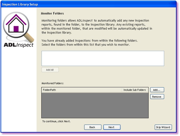Viewport: 180px width, 136px height.
Task: Click the 'To continue, click Next.' text
Action: click(56, 121)
